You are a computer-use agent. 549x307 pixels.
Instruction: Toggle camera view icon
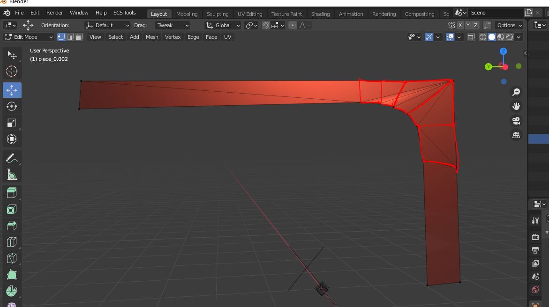[516, 121]
